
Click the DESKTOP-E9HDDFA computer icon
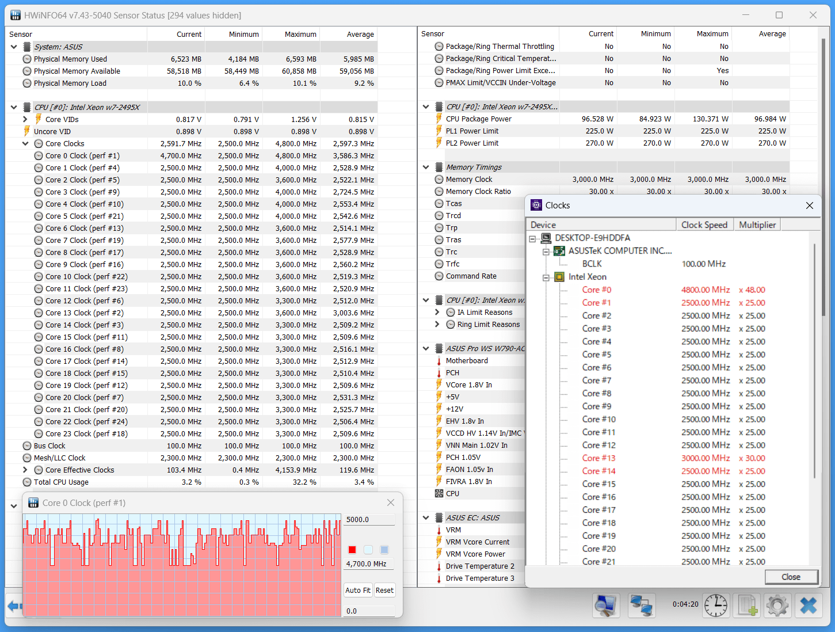coord(546,238)
